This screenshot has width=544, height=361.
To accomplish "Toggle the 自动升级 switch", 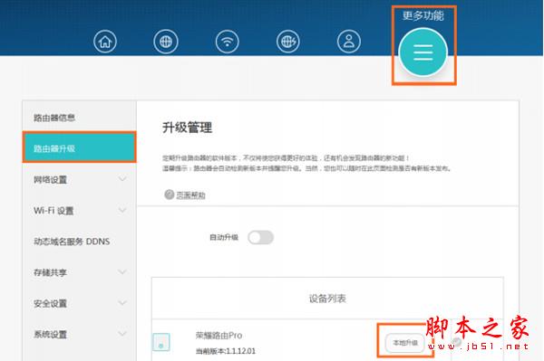I will pos(260,237).
